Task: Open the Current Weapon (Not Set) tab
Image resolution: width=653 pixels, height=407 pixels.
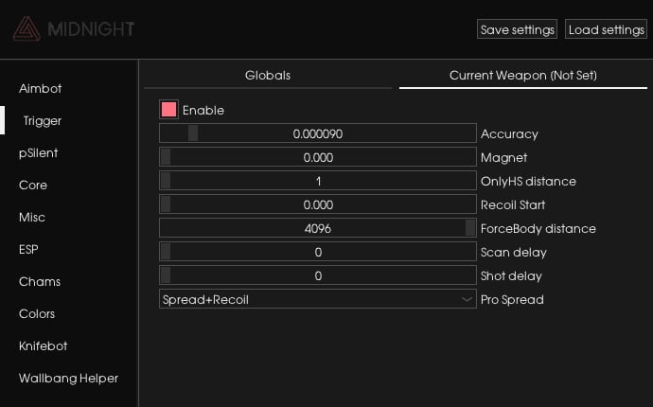Action: (x=523, y=76)
